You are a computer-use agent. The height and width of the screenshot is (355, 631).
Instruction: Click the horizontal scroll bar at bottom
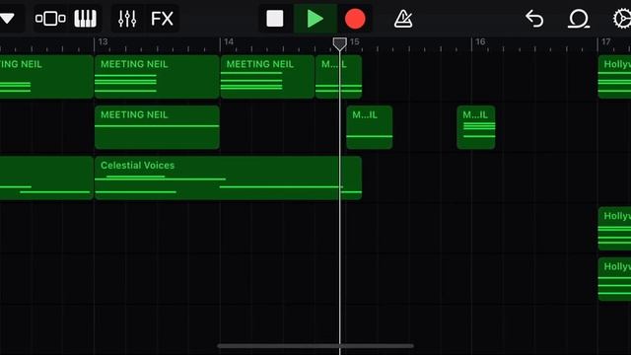pyautogui.click(x=315, y=346)
